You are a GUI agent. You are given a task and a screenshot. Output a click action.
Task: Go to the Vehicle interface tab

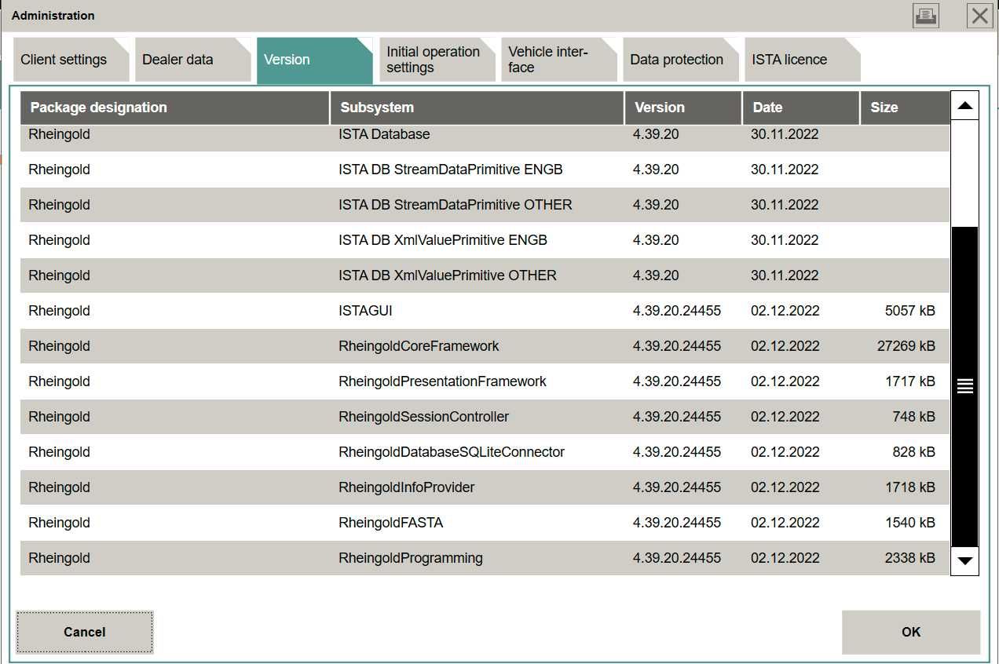pos(559,60)
